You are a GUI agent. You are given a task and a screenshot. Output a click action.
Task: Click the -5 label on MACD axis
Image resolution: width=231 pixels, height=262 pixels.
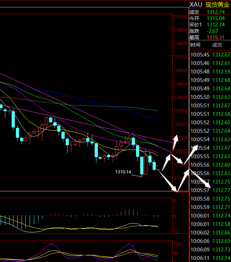pyautogui.click(x=175, y=232)
